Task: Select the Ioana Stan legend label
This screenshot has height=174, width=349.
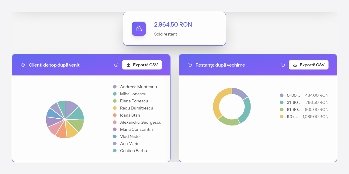Action: click(130, 115)
